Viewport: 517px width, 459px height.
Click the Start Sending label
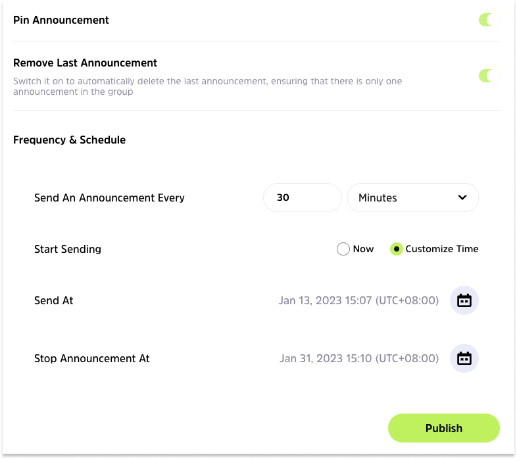coord(68,249)
